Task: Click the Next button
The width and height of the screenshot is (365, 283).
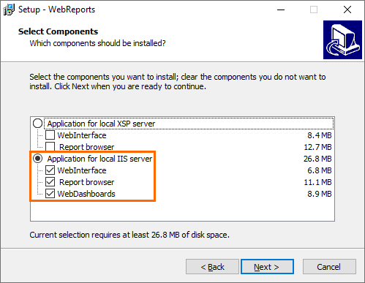Action: [267, 267]
